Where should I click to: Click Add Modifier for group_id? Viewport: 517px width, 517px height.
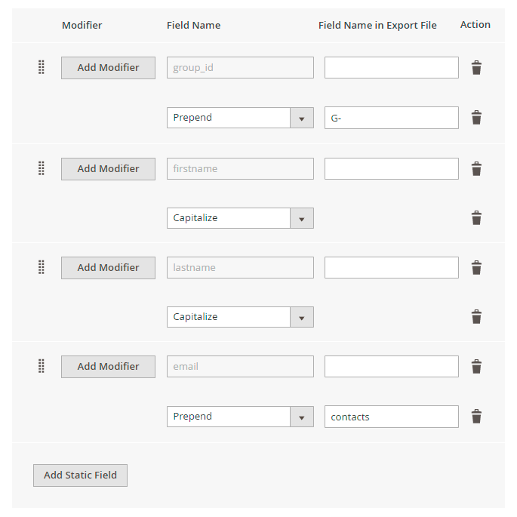pos(108,68)
